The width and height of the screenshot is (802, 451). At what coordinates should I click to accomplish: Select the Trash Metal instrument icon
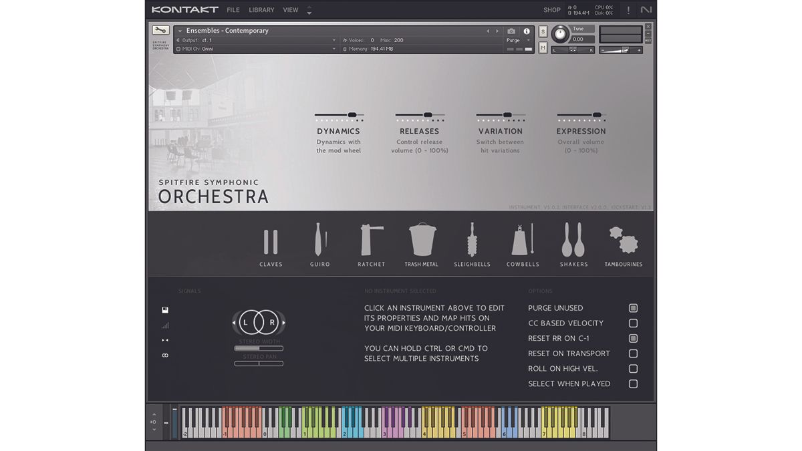[x=422, y=239]
